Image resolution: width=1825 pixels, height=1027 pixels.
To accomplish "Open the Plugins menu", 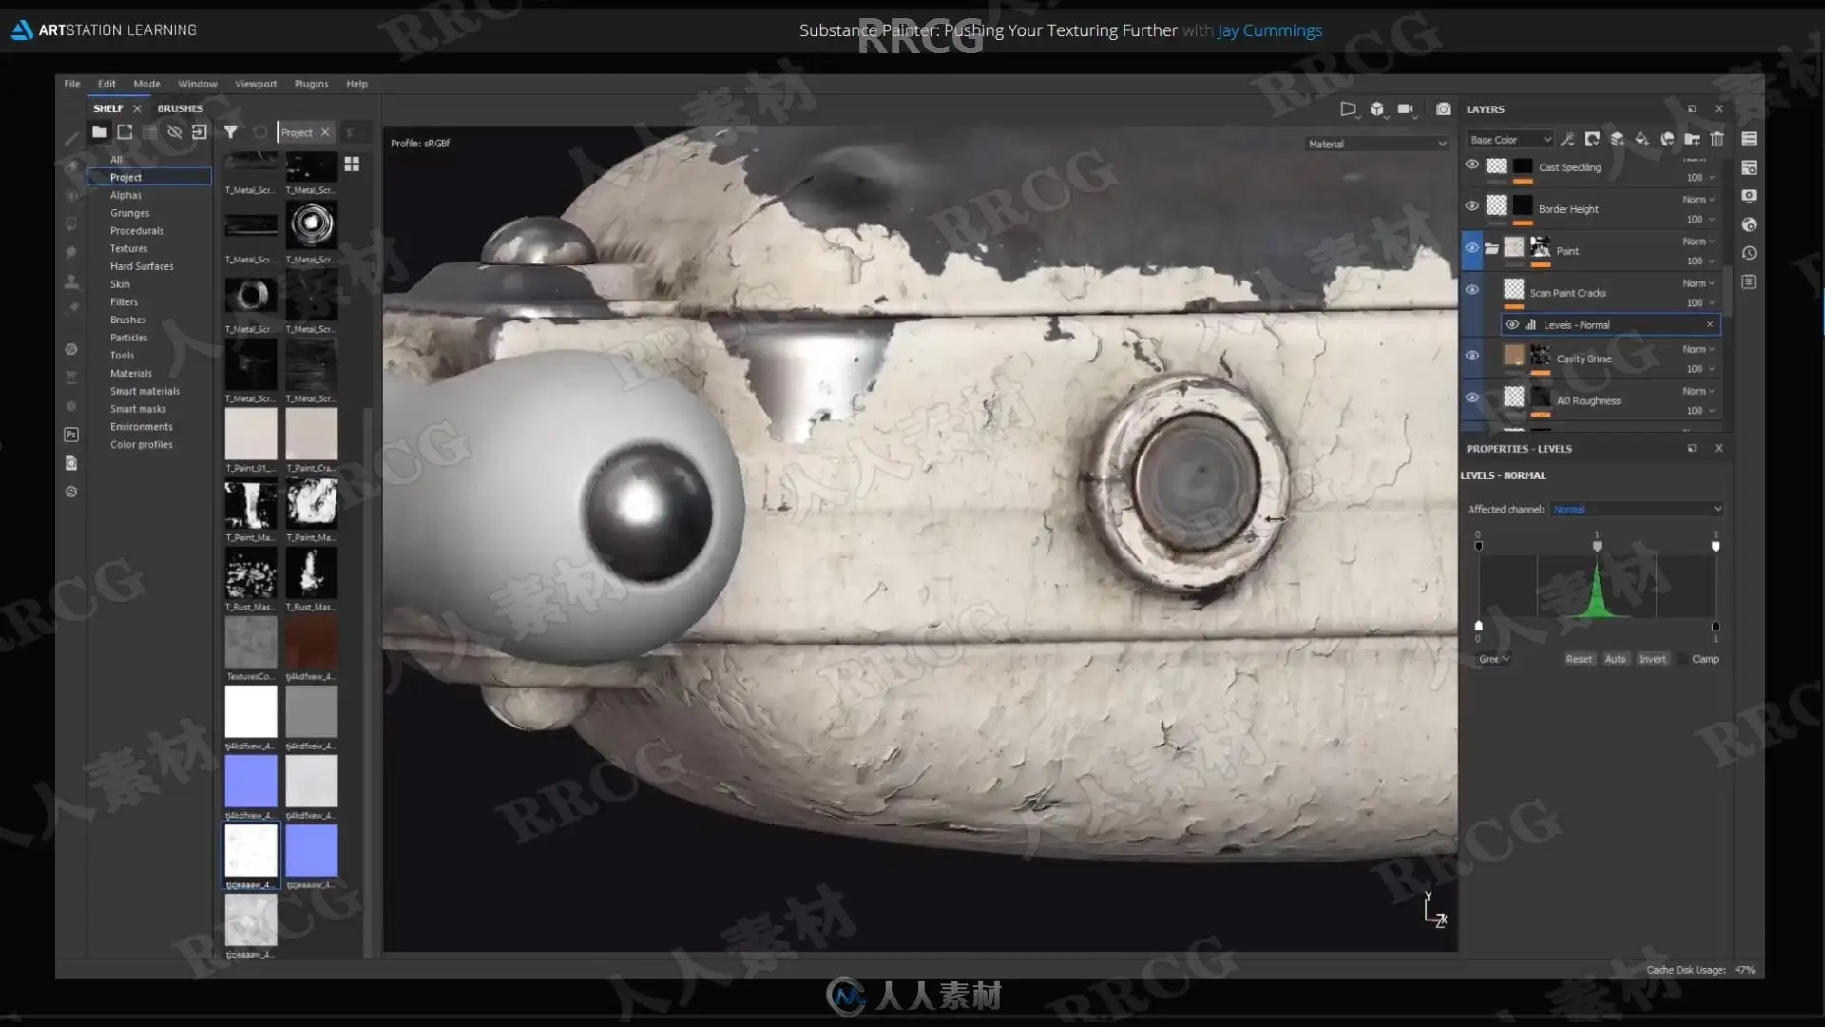I will pos(311,84).
